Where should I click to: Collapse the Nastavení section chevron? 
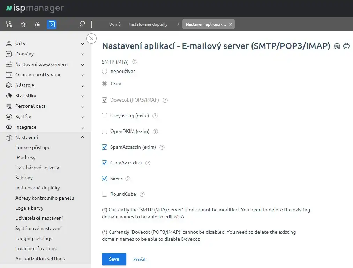tap(82, 137)
